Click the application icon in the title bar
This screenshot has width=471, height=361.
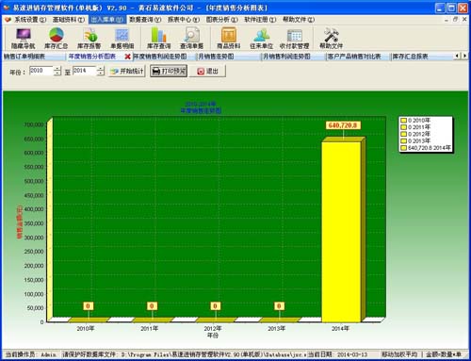pyautogui.click(x=7, y=8)
